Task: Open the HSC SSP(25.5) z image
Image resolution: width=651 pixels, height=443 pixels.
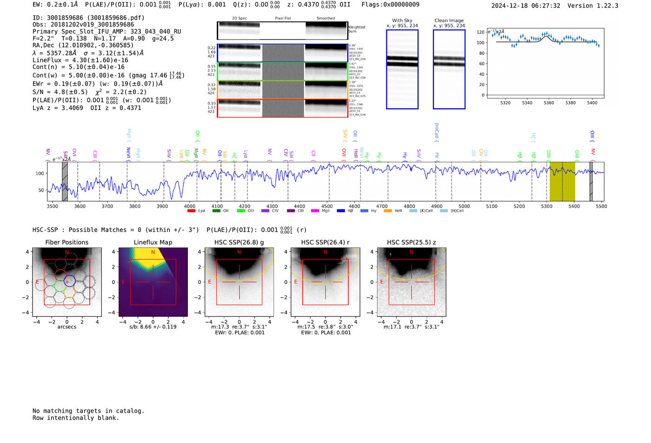Action: [411, 282]
